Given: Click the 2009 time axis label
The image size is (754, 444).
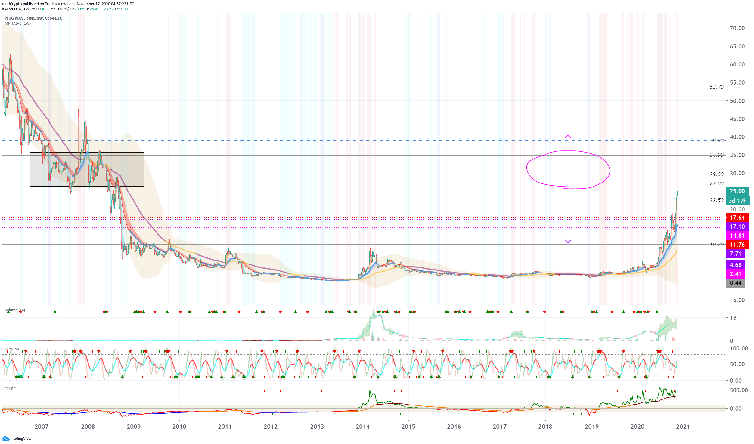Looking at the screenshot, I should [x=134, y=427].
